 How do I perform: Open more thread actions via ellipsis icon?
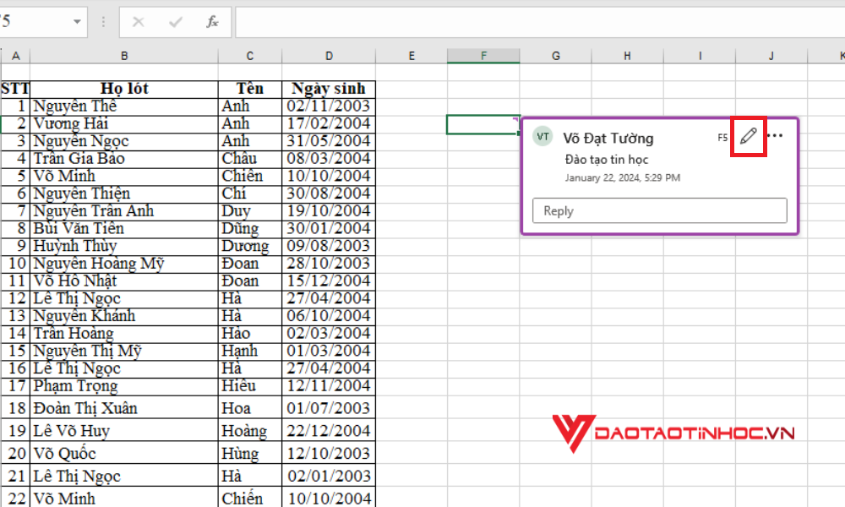click(776, 136)
